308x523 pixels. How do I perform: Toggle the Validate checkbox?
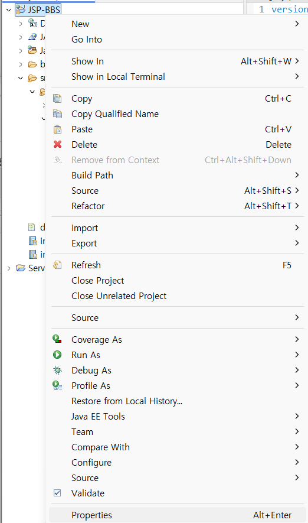tap(57, 493)
